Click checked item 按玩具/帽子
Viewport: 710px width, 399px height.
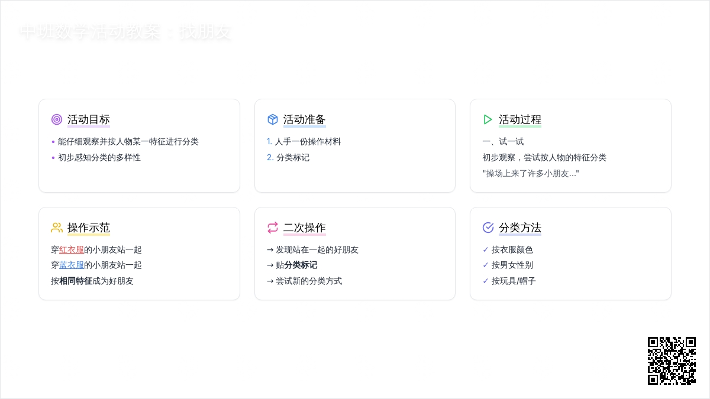point(509,281)
